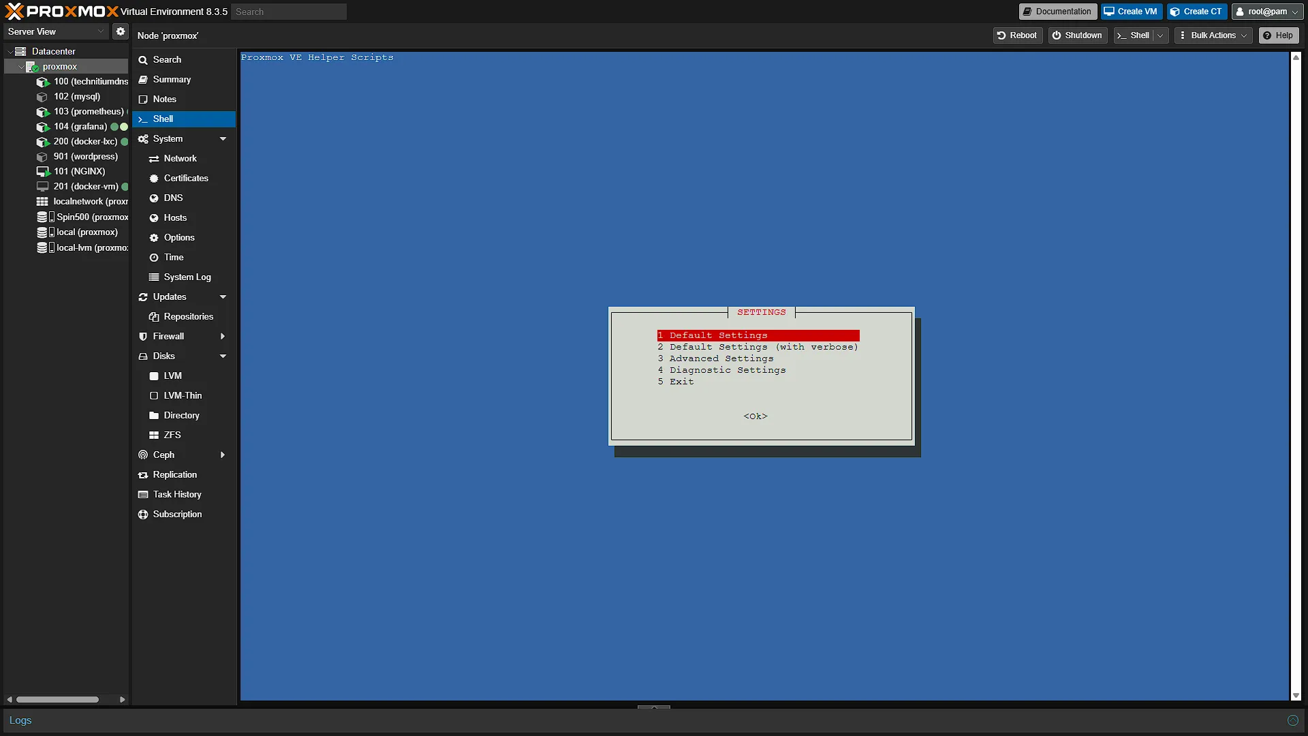The width and height of the screenshot is (1308, 736).
Task: Select VM 201 (docker-vm) monitor icon
Action: click(42, 187)
